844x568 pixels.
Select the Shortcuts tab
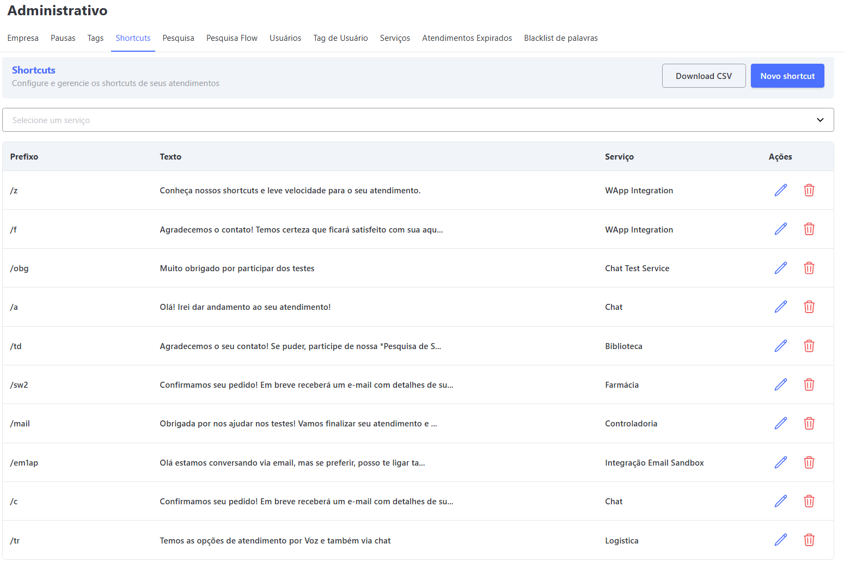tap(133, 38)
